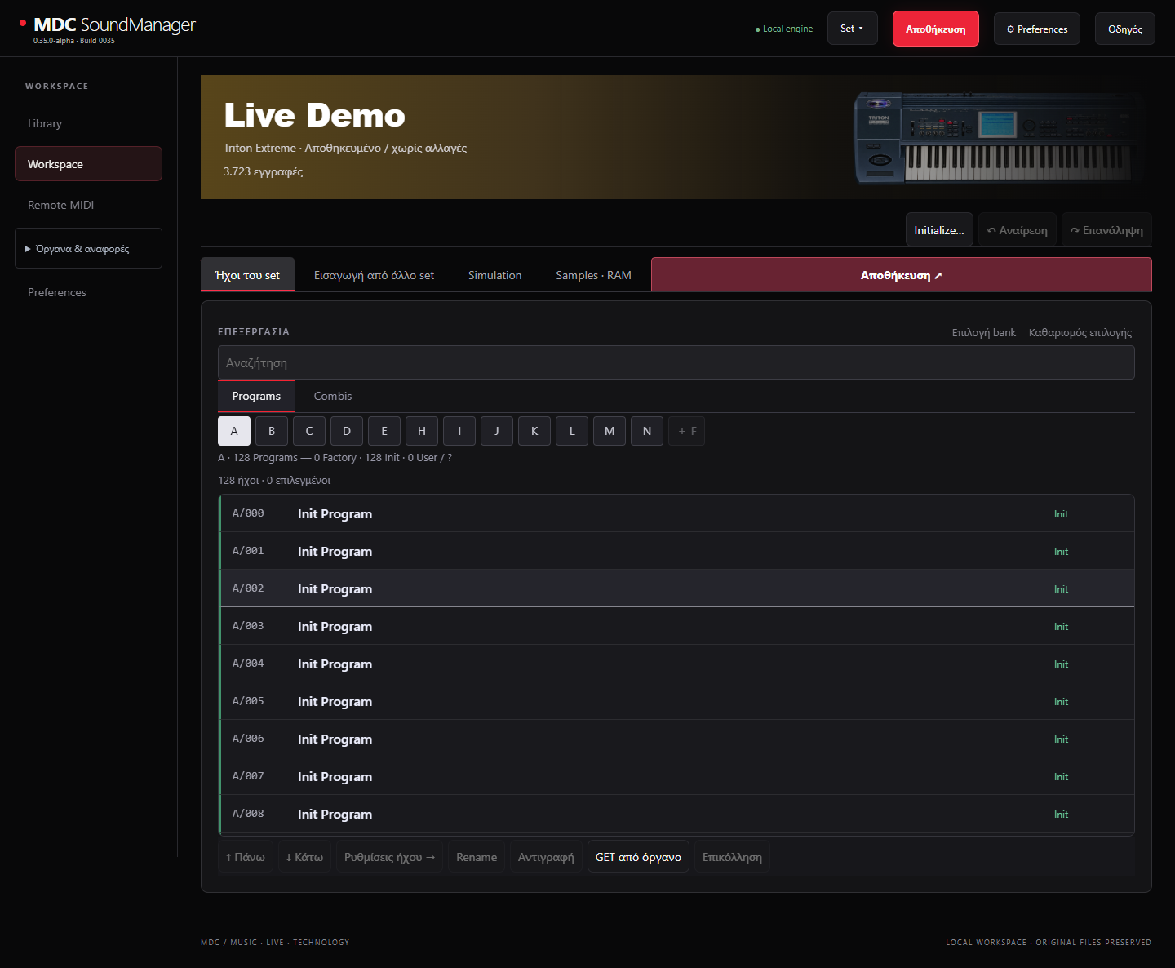The image size is (1175, 968).
Task: Click the + F bank button
Action: pos(687,431)
